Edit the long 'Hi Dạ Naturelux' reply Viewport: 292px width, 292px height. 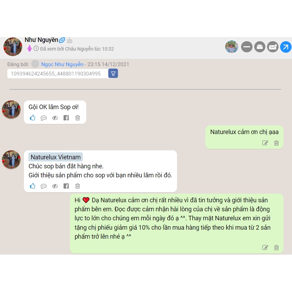pyautogui.click(x=265, y=248)
